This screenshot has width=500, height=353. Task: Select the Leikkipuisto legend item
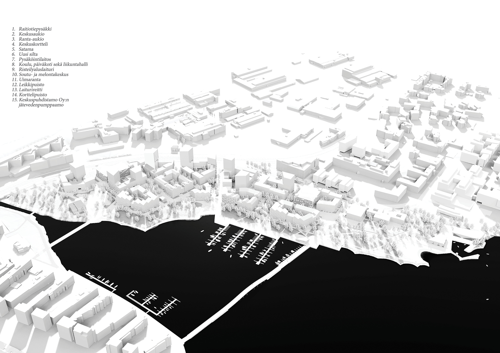(31, 84)
